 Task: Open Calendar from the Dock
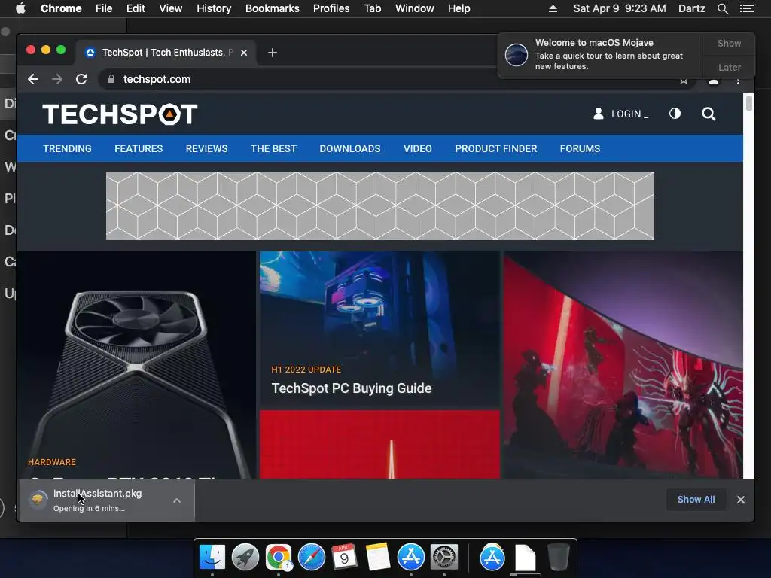[344, 557]
